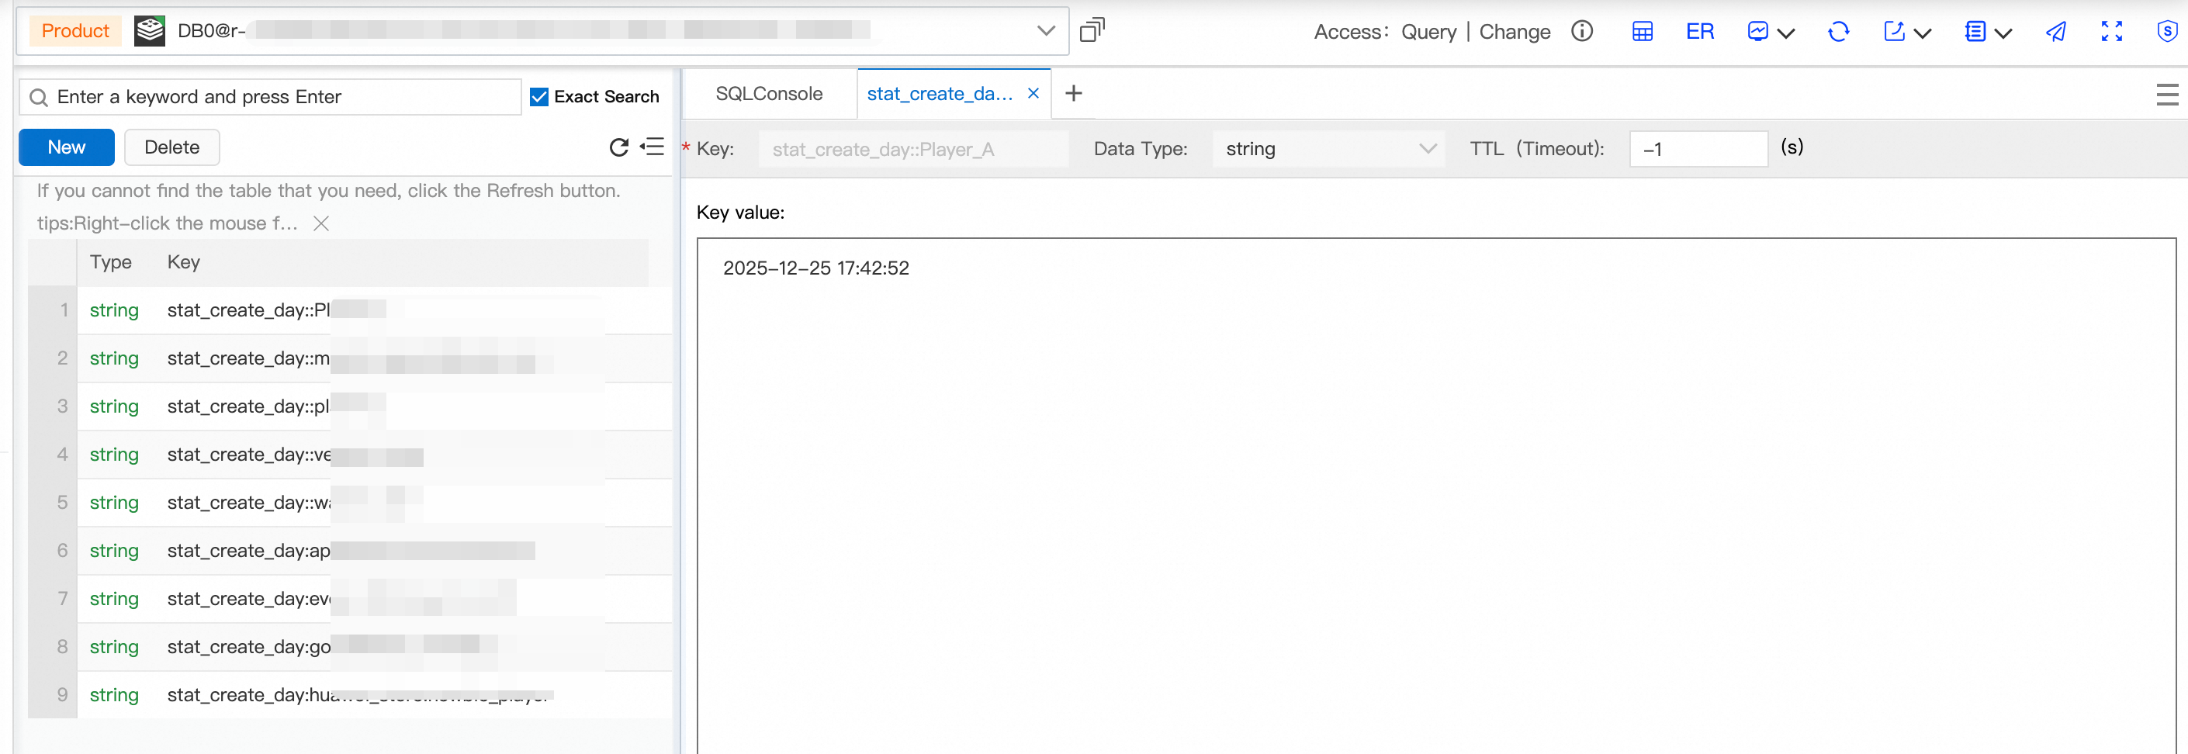The width and height of the screenshot is (2188, 754).
Task: Switch to the SQLConsole tab
Action: [x=769, y=95]
